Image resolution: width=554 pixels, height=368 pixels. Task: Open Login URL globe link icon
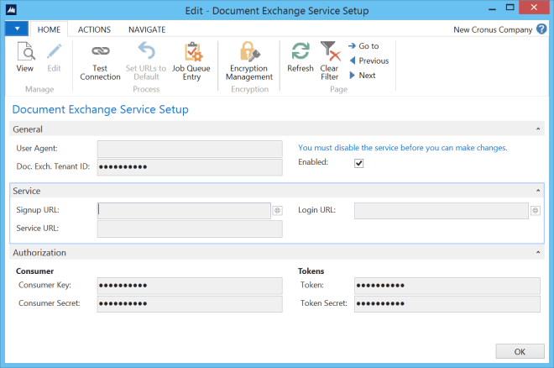(x=536, y=211)
